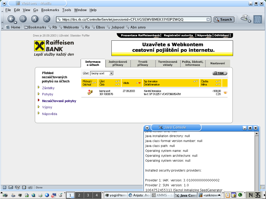266x199 pixels.
Task: Launch the globe browser icon in KDE panel
Action: (34, 195)
